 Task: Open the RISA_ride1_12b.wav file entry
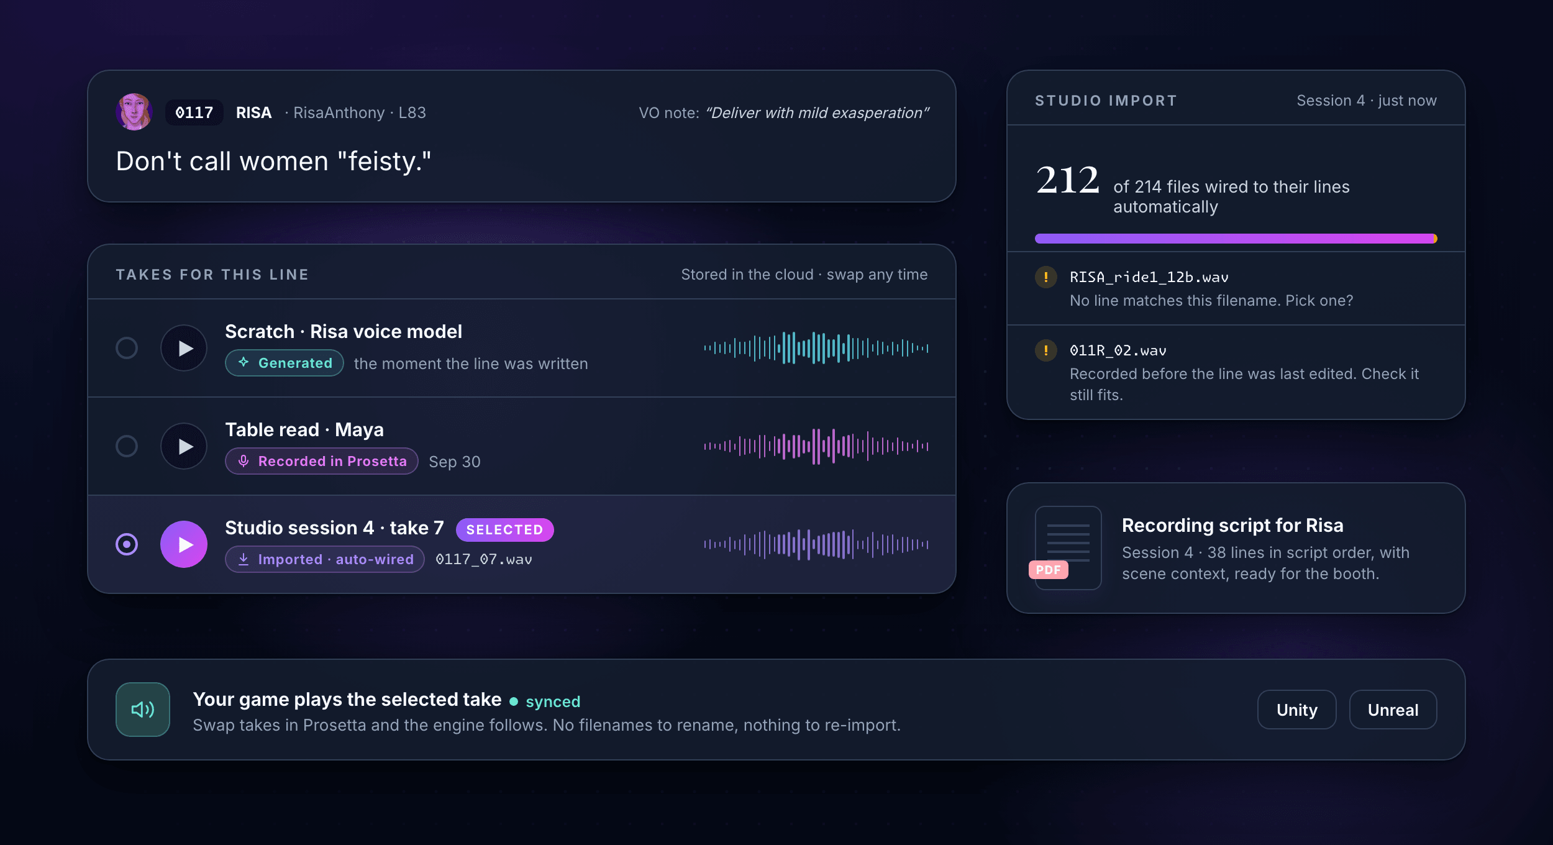[1236, 288]
